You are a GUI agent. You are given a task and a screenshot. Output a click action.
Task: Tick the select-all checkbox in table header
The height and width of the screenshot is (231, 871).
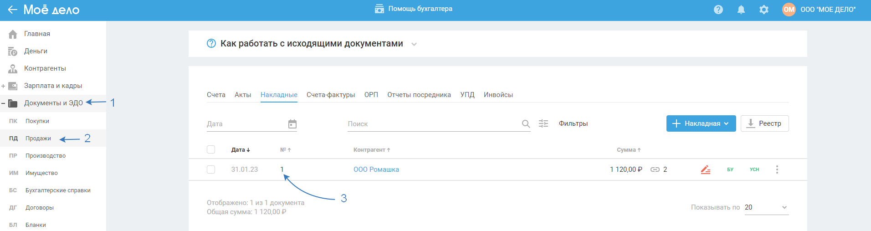coord(211,149)
